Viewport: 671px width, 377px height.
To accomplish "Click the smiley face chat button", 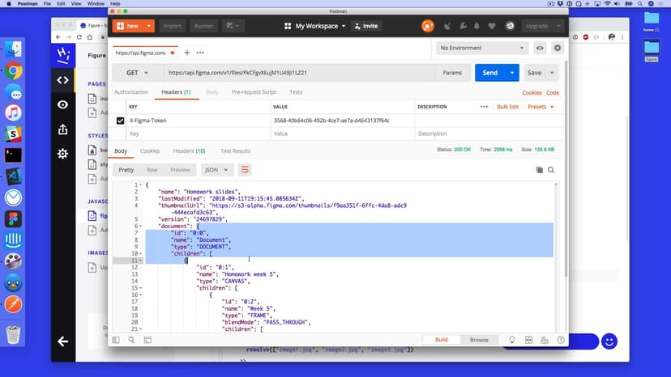I will coord(609,341).
